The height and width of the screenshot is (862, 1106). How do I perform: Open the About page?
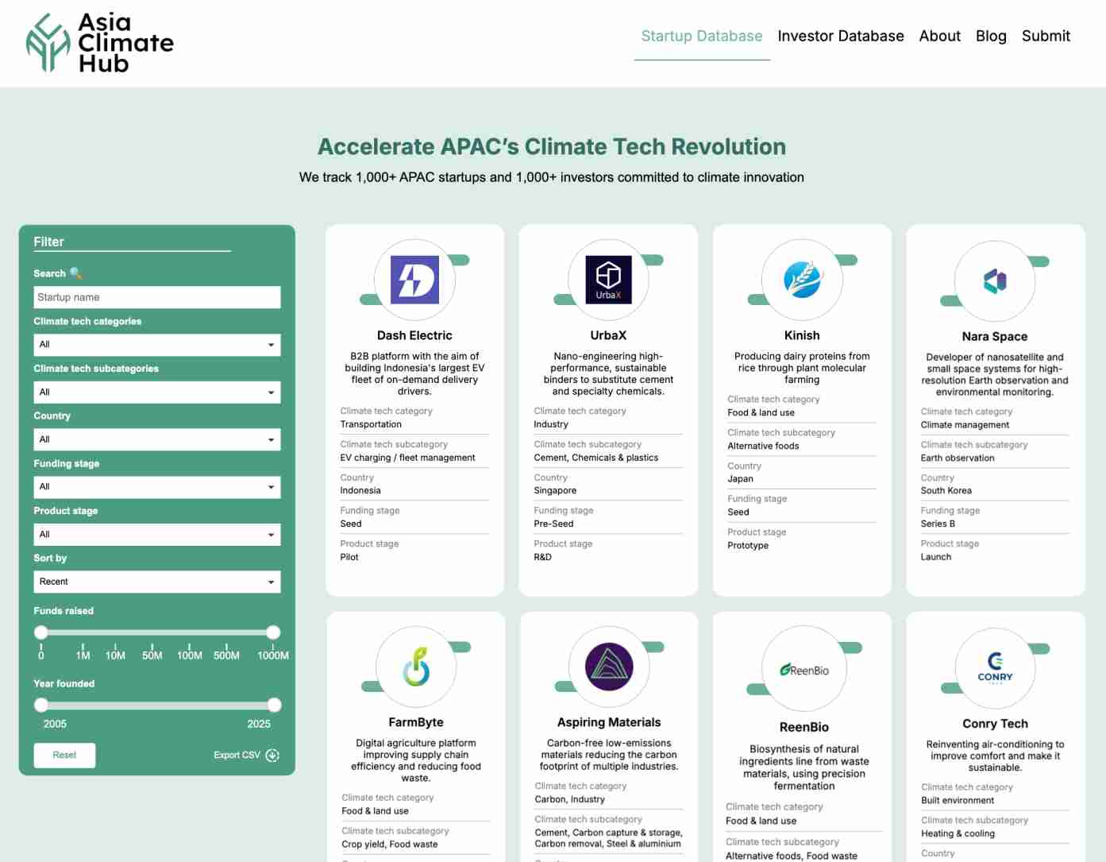[940, 36]
